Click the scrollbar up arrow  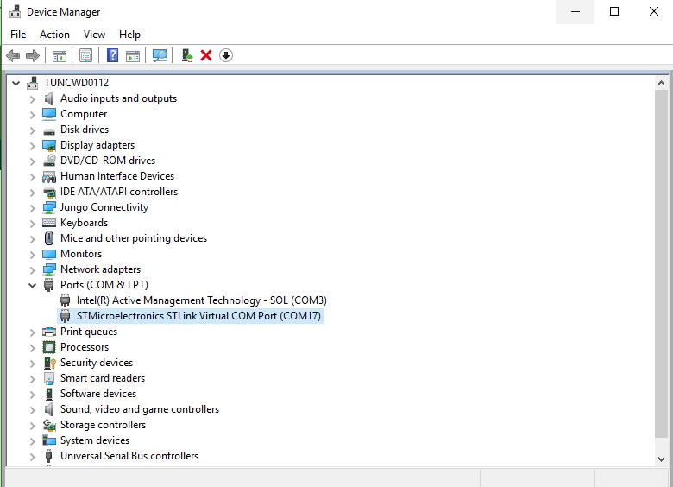(x=661, y=83)
